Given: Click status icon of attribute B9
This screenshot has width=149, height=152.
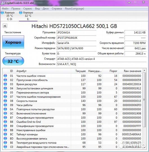Looking at the screenshot, I should click(x=5, y=126).
